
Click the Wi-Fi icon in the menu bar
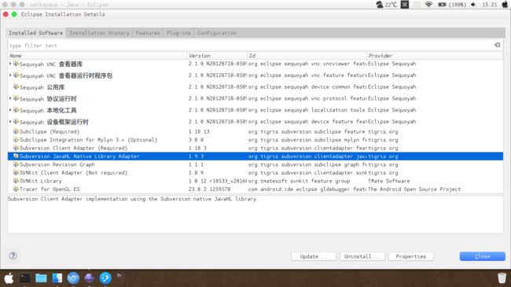(x=428, y=5)
